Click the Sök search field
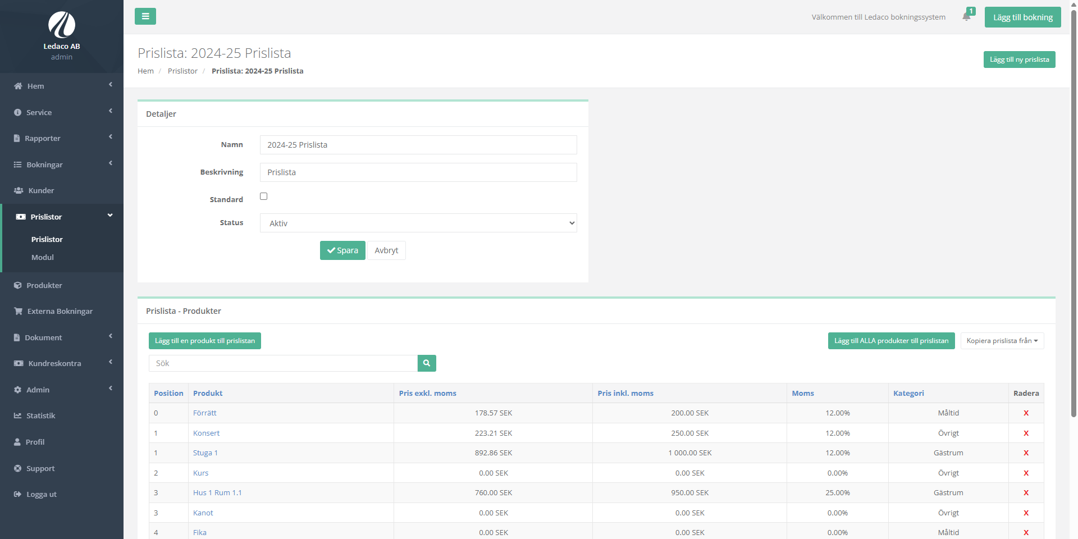The height and width of the screenshot is (539, 1078). (x=283, y=363)
